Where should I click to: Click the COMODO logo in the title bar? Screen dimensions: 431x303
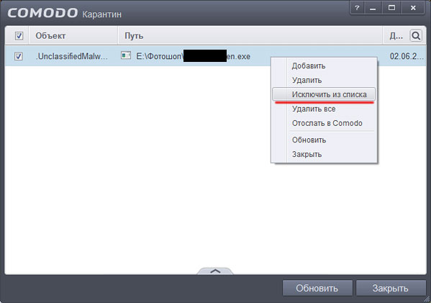(42, 13)
